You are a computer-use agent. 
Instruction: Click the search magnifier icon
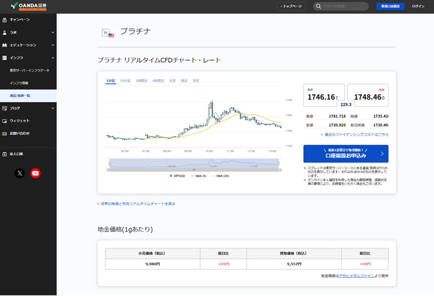click(318, 6)
